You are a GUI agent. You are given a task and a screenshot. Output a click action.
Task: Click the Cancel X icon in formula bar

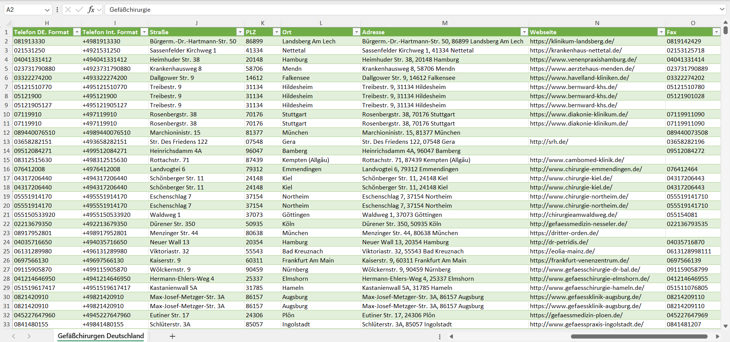coord(68,10)
